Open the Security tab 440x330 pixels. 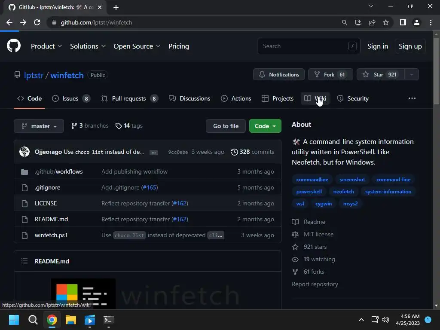353,98
